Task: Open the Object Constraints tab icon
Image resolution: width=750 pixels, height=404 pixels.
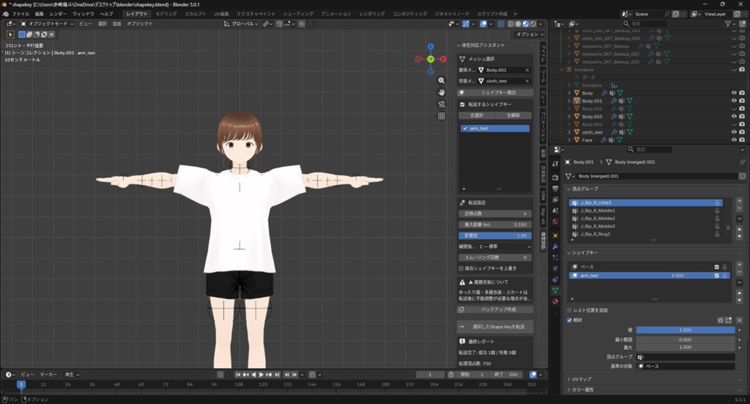Action: pyautogui.click(x=555, y=279)
